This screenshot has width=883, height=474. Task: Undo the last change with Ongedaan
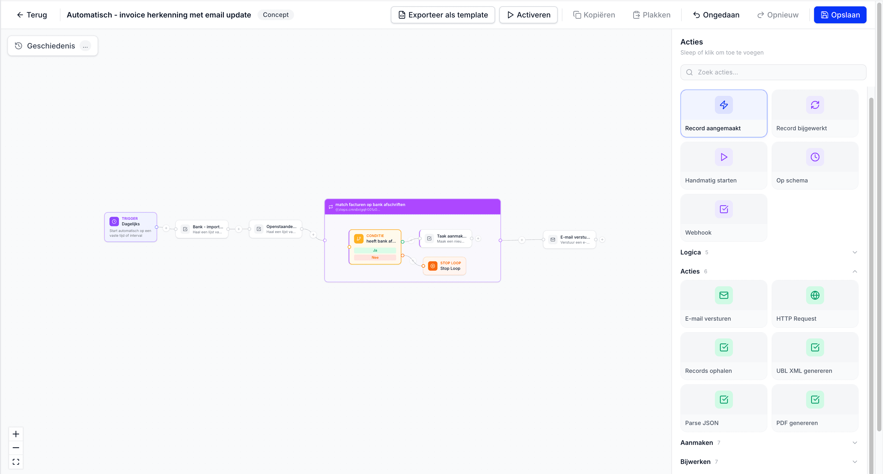[716, 15]
